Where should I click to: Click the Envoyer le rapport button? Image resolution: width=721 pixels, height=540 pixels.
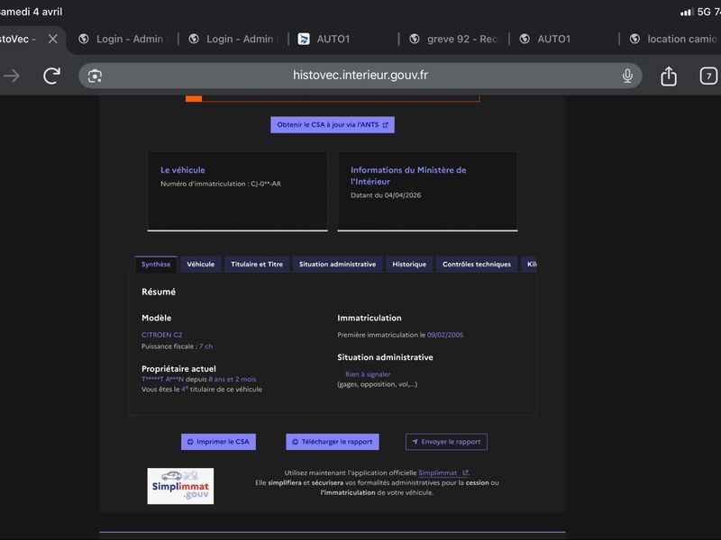click(446, 442)
